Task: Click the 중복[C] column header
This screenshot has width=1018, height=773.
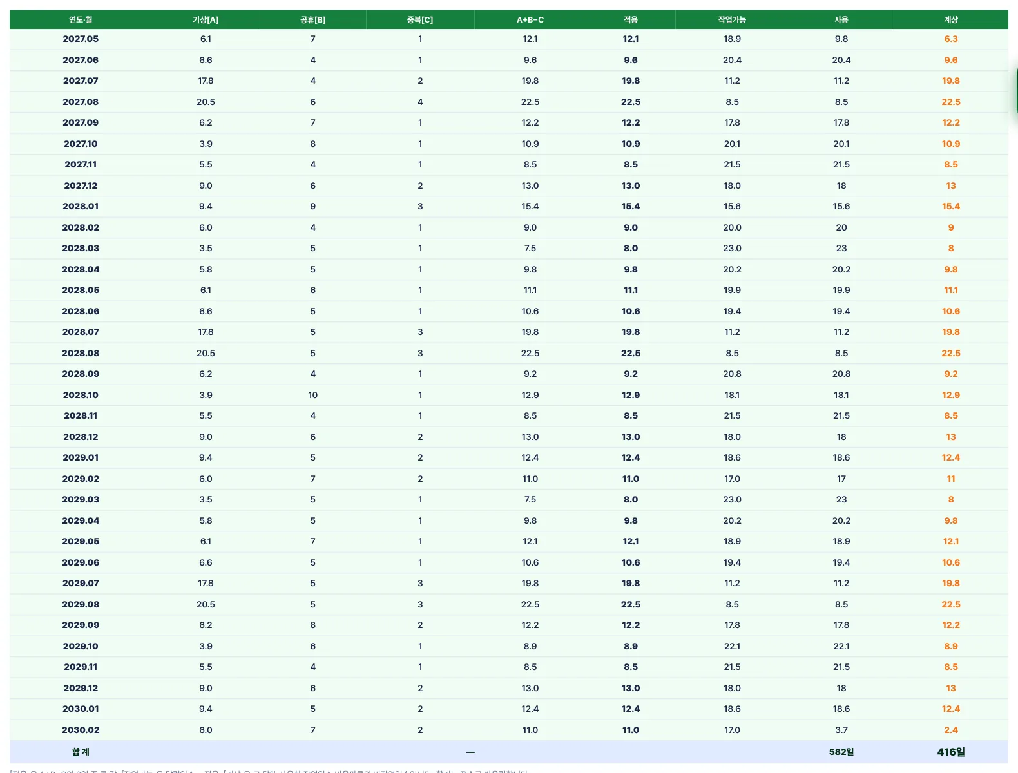Action: (420, 20)
